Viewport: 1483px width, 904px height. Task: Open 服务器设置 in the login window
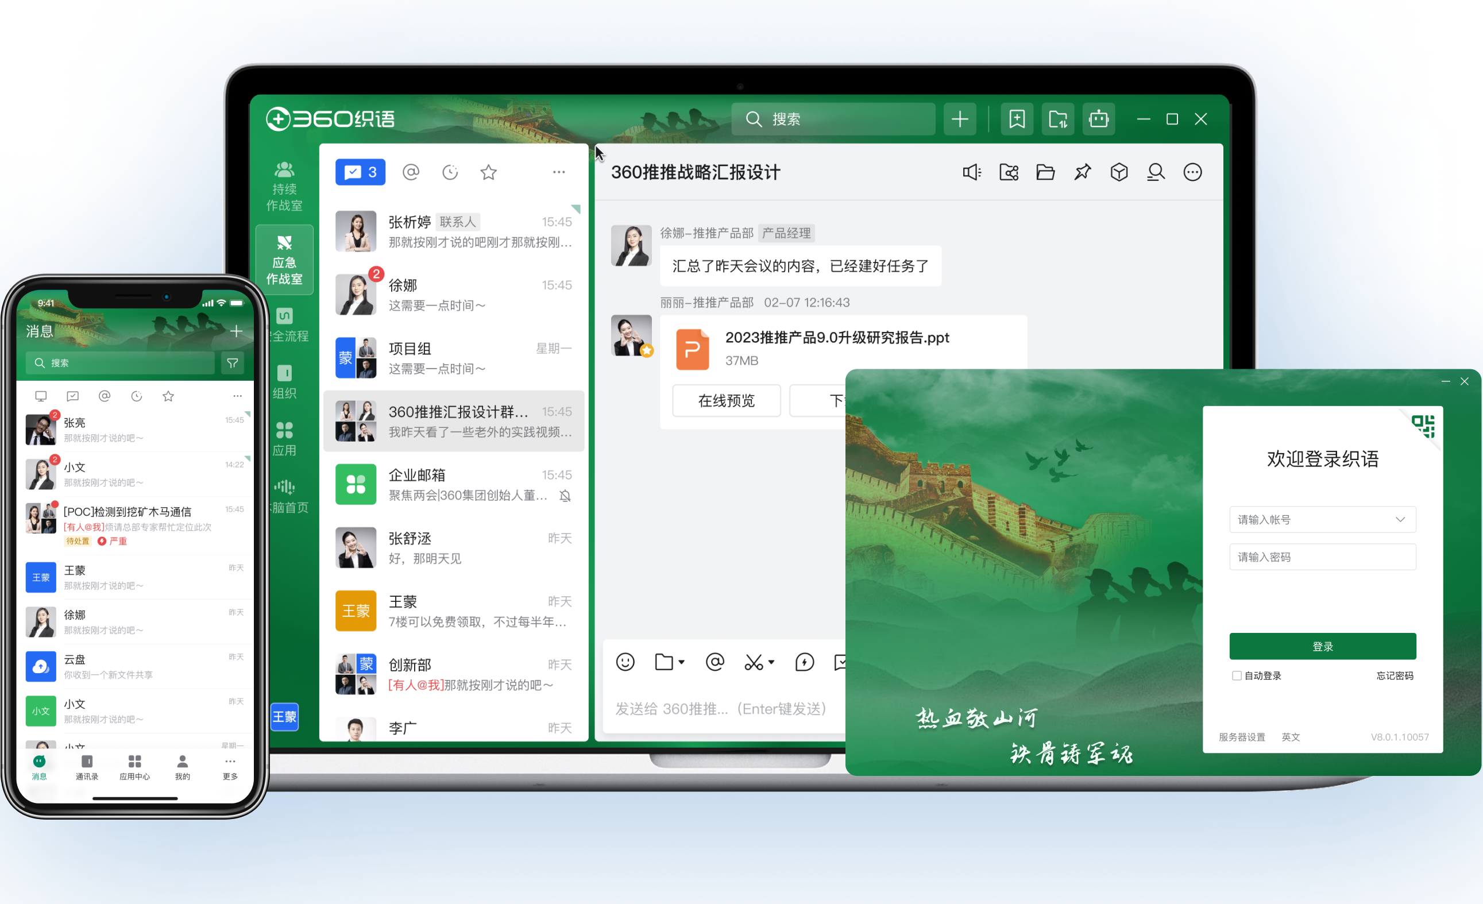click(x=1242, y=737)
